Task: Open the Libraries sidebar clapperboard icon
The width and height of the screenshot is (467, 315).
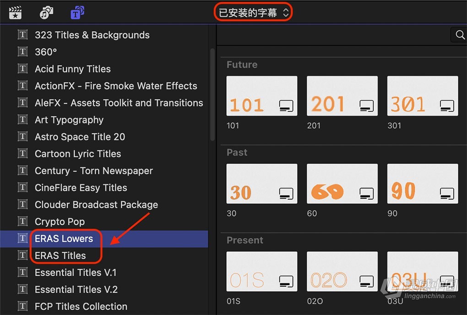Action: (x=15, y=12)
